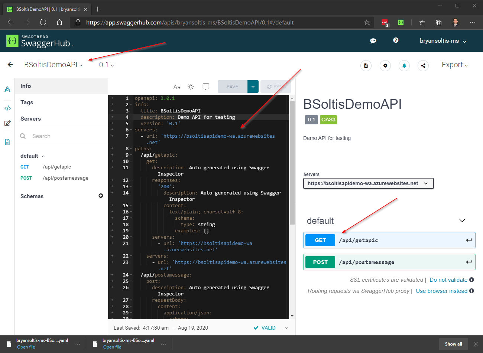Click the add schema plus icon
The height and width of the screenshot is (353, 483).
point(101,196)
